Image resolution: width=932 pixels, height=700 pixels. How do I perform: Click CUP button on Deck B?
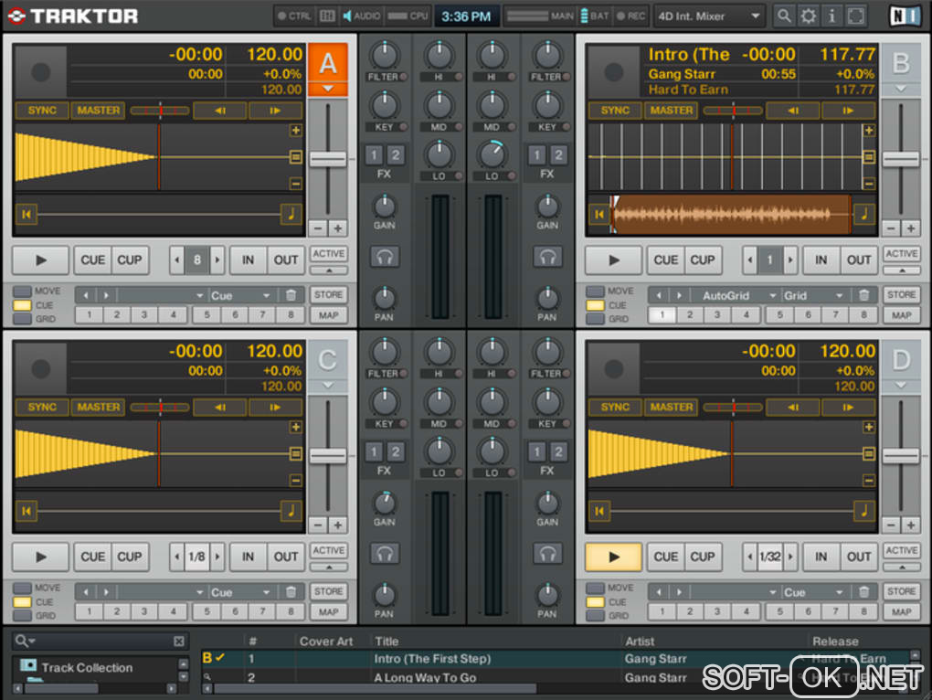pyautogui.click(x=703, y=260)
